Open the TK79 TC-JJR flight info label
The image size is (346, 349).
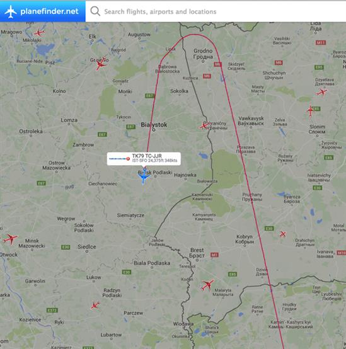[144, 159]
